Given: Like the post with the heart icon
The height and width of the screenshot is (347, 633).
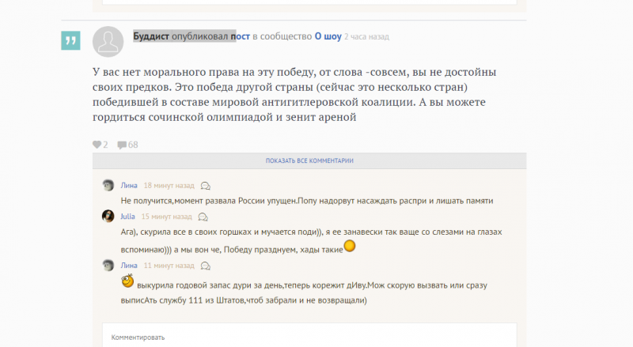Looking at the screenshot, I should (97, 145).
